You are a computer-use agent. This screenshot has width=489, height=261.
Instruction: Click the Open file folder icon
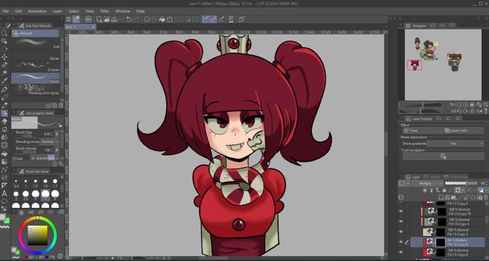tap(106, 20)
